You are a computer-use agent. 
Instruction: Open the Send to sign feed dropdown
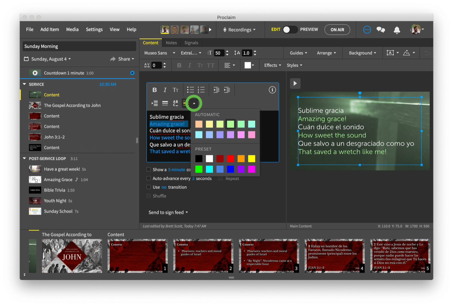(168, 212)
